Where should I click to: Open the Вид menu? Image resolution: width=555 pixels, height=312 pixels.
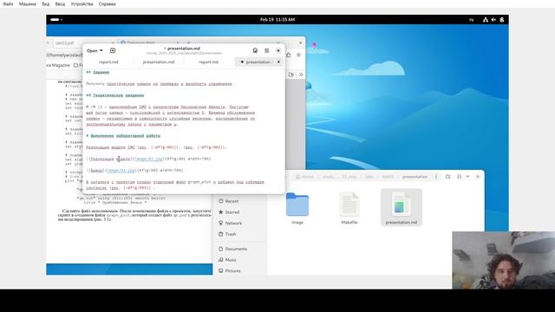click(x=46, y=3)
